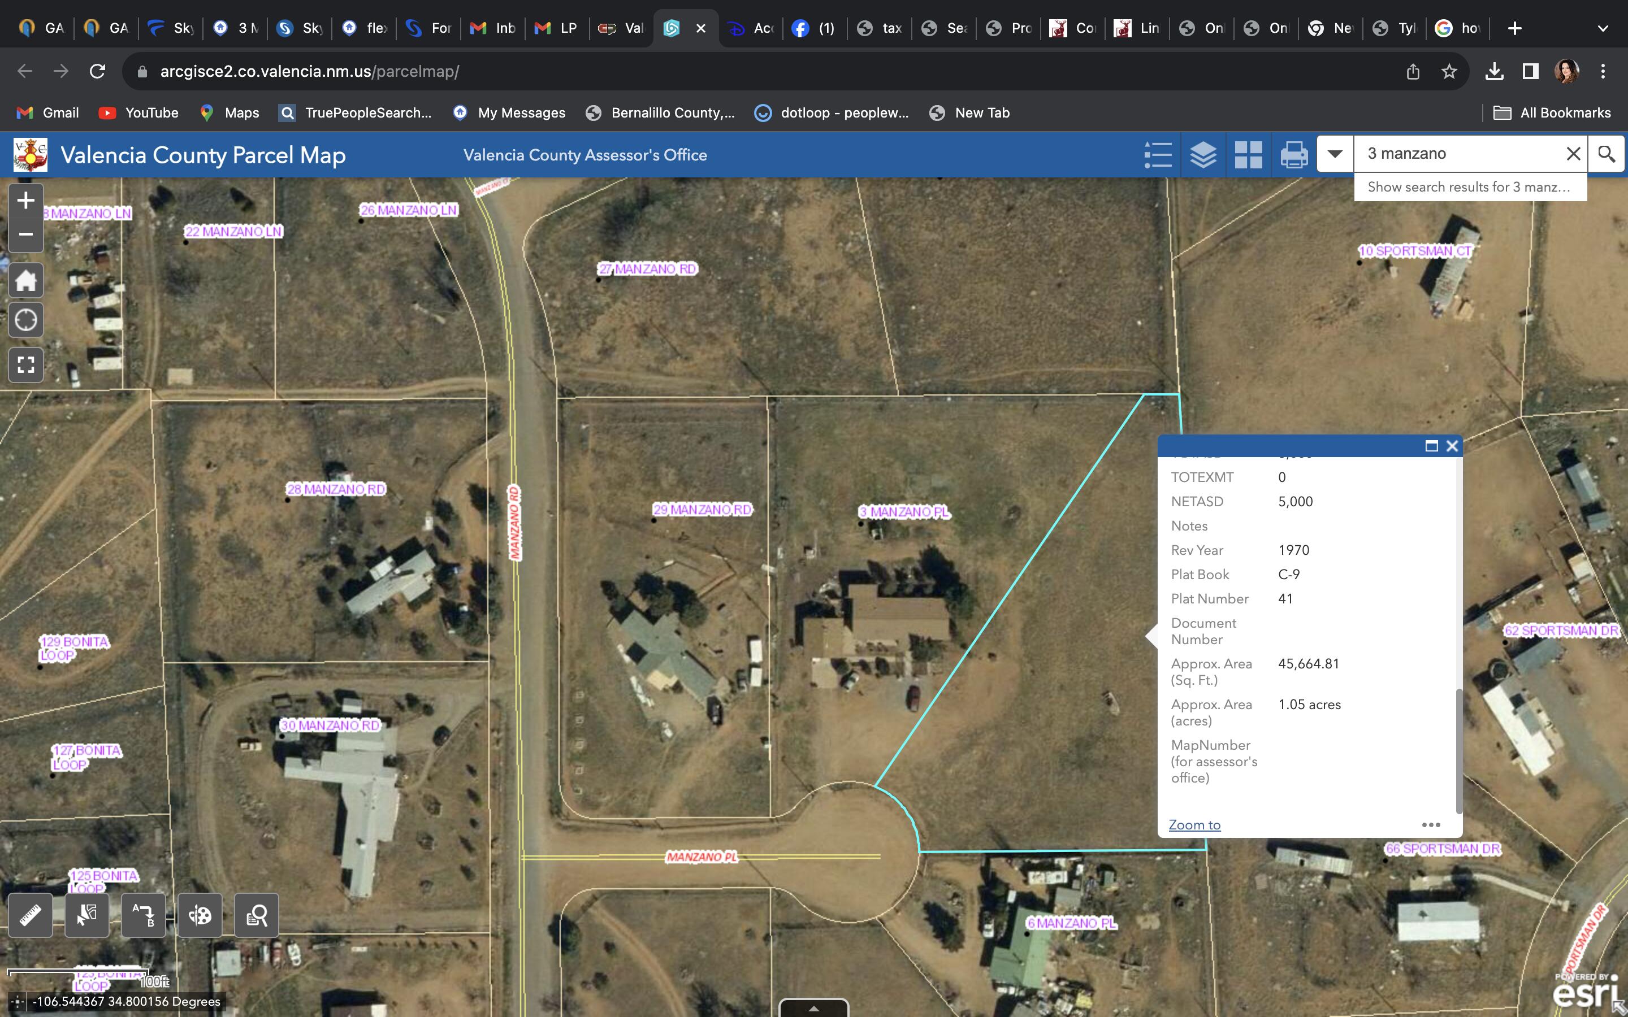Image resolution: width=1628 pixels, height=1017 pixels.
Task: Go forward in browser history
Action: click(61, 71)
